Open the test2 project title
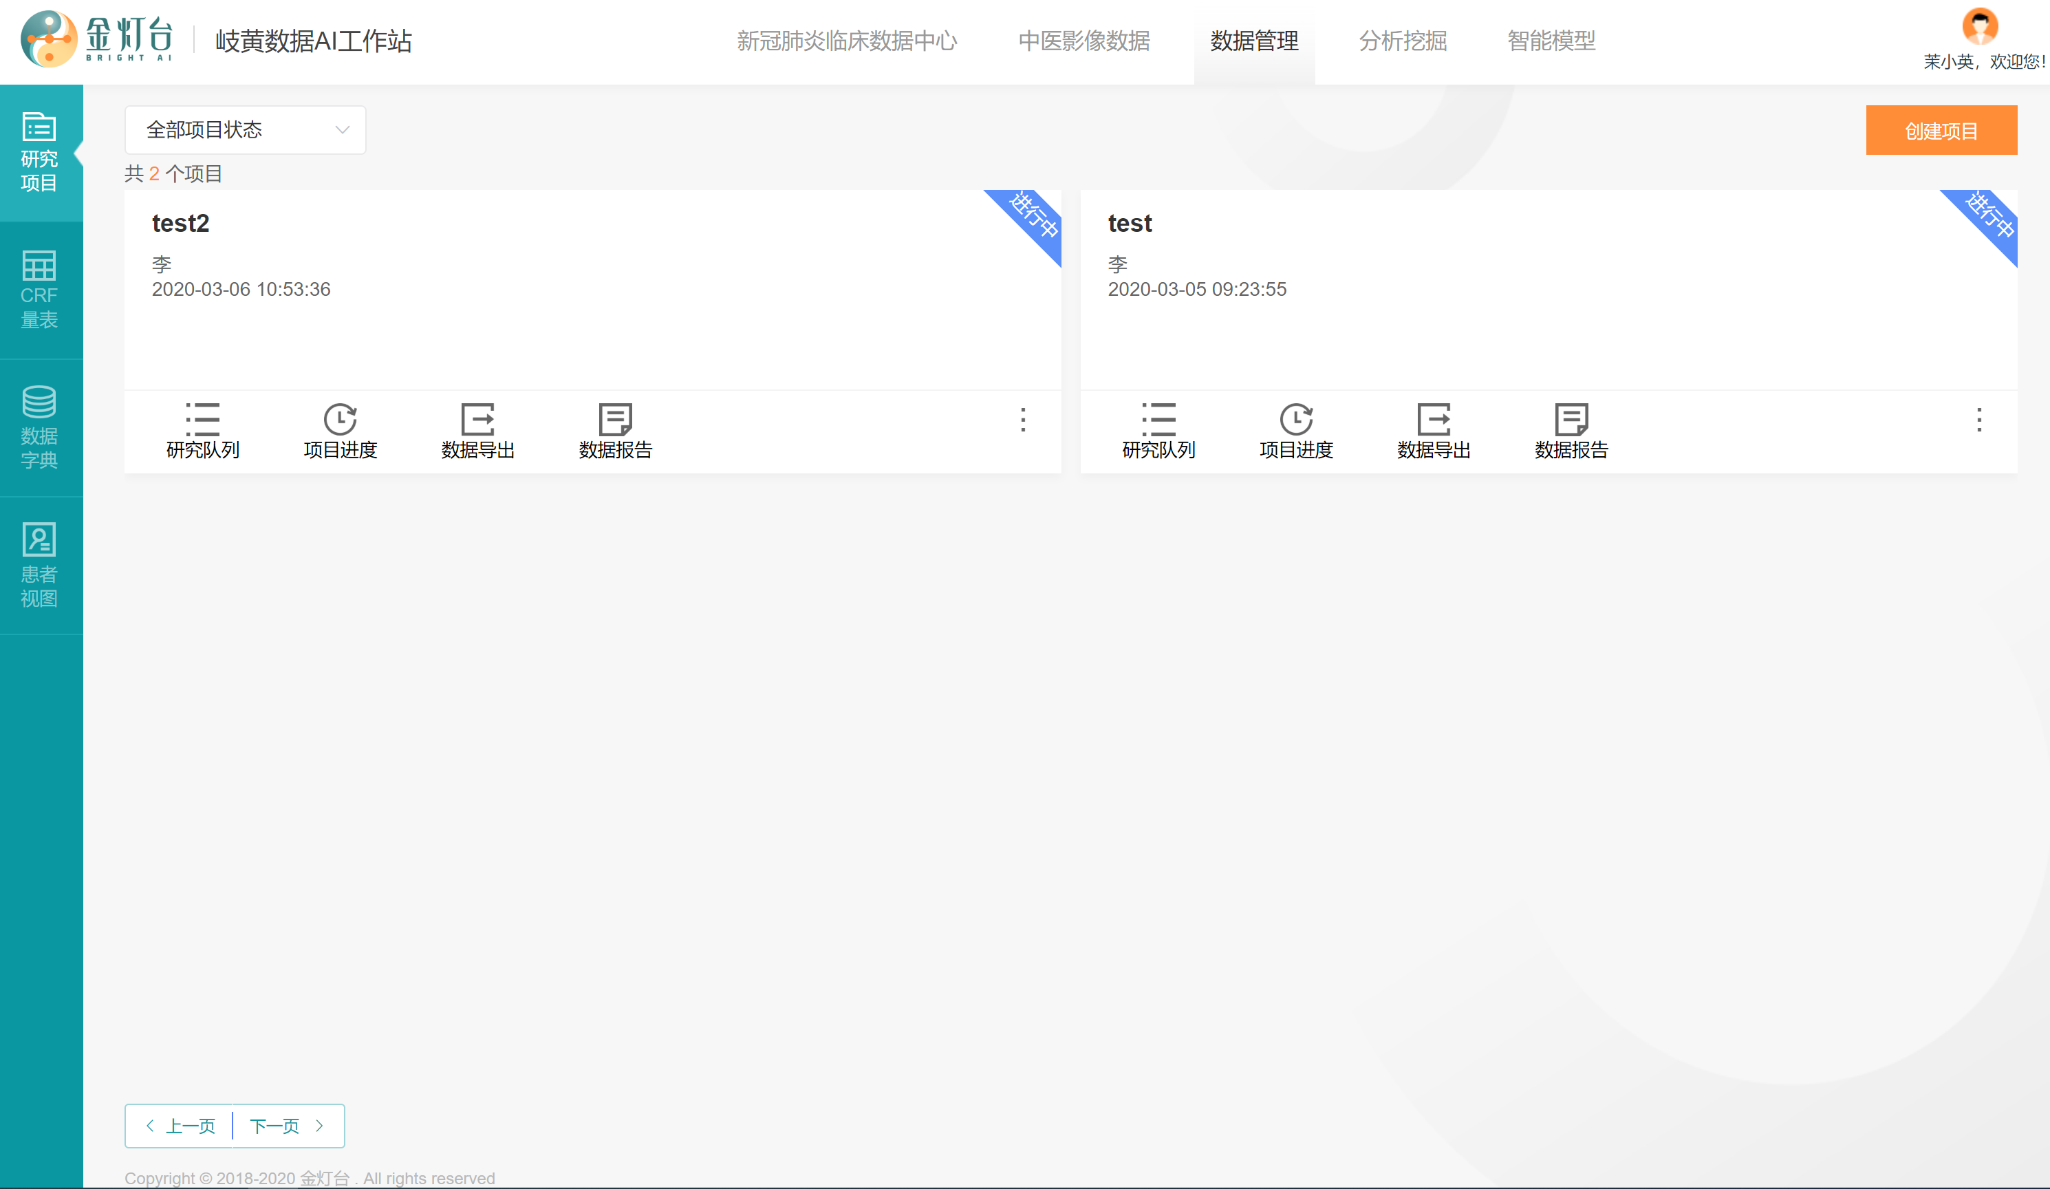 pyautogui.click(x=181, y=223)
